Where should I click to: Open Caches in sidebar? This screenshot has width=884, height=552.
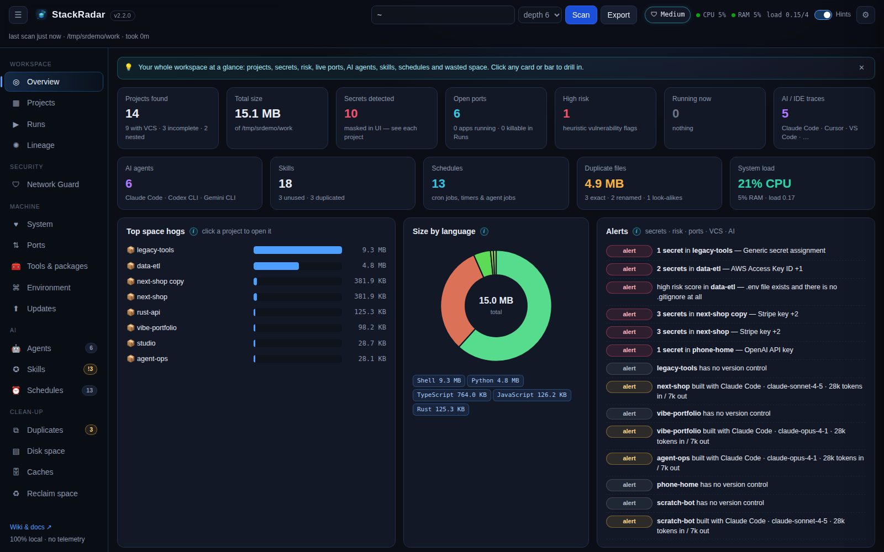54,472
